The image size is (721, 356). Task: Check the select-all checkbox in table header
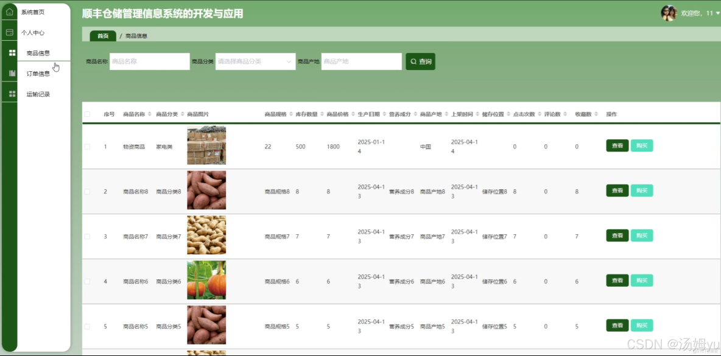(88, 114)
